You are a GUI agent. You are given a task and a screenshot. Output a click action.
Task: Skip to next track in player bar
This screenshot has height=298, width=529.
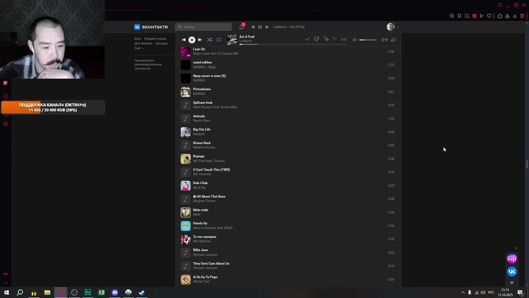tap(200, 40)
